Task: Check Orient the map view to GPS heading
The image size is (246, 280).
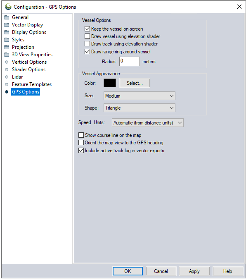Action: (81, 143)
